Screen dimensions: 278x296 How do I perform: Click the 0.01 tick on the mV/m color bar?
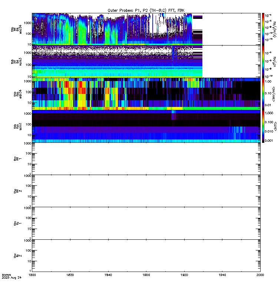tap(268, 105)
